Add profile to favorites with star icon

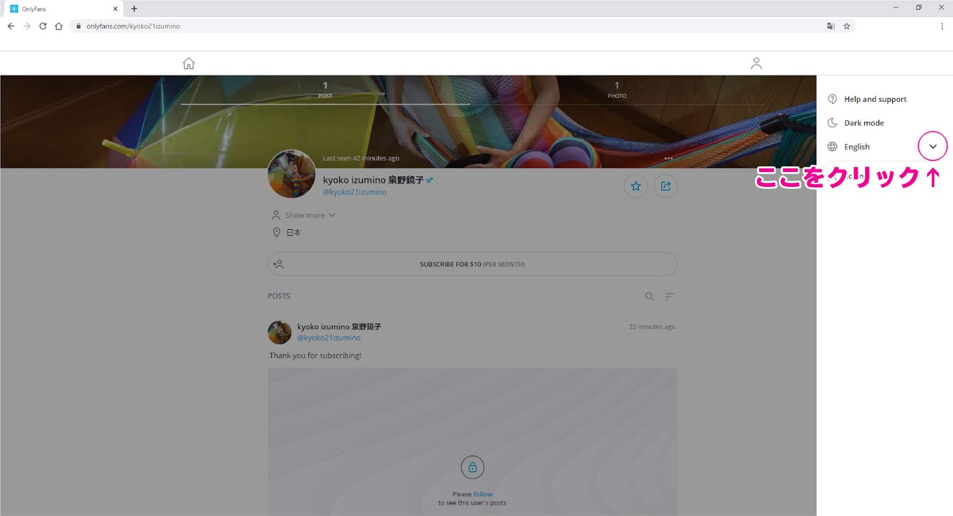636,186
